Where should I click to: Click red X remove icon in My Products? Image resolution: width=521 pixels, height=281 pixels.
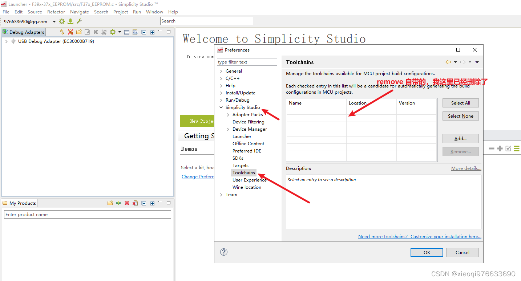coord(127,203)
